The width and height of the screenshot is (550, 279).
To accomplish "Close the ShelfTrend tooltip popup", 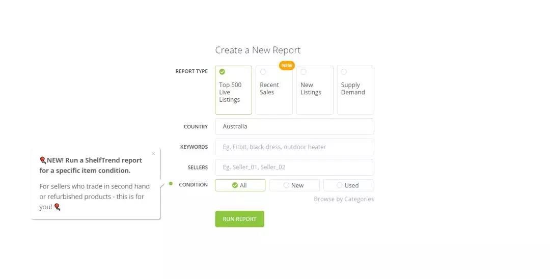I will 153,154.
